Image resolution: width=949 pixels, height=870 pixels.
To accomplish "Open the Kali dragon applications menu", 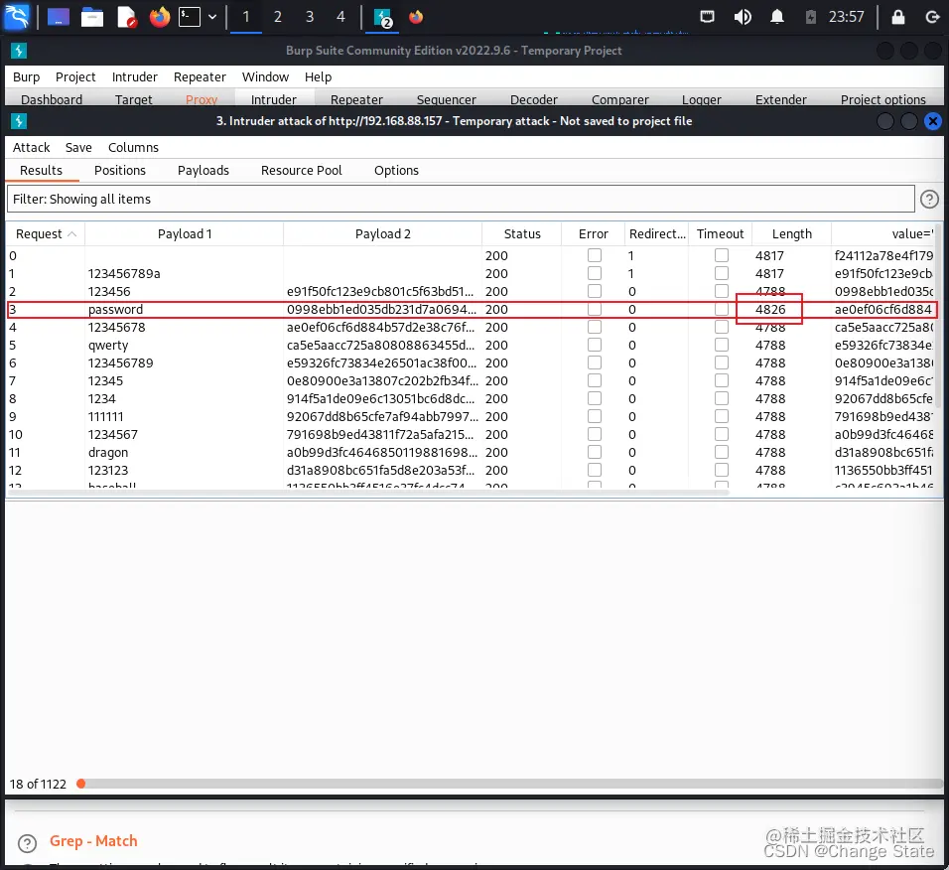I will [x=16, y=16].
